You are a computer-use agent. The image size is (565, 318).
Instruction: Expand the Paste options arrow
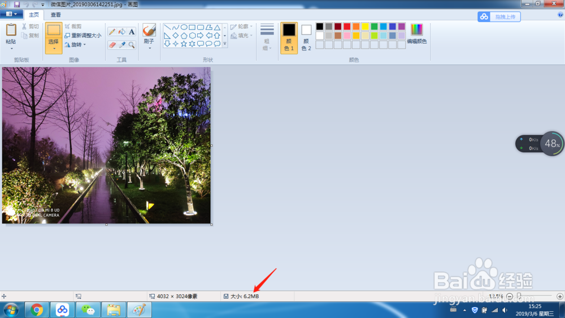[x=11, y=49]
